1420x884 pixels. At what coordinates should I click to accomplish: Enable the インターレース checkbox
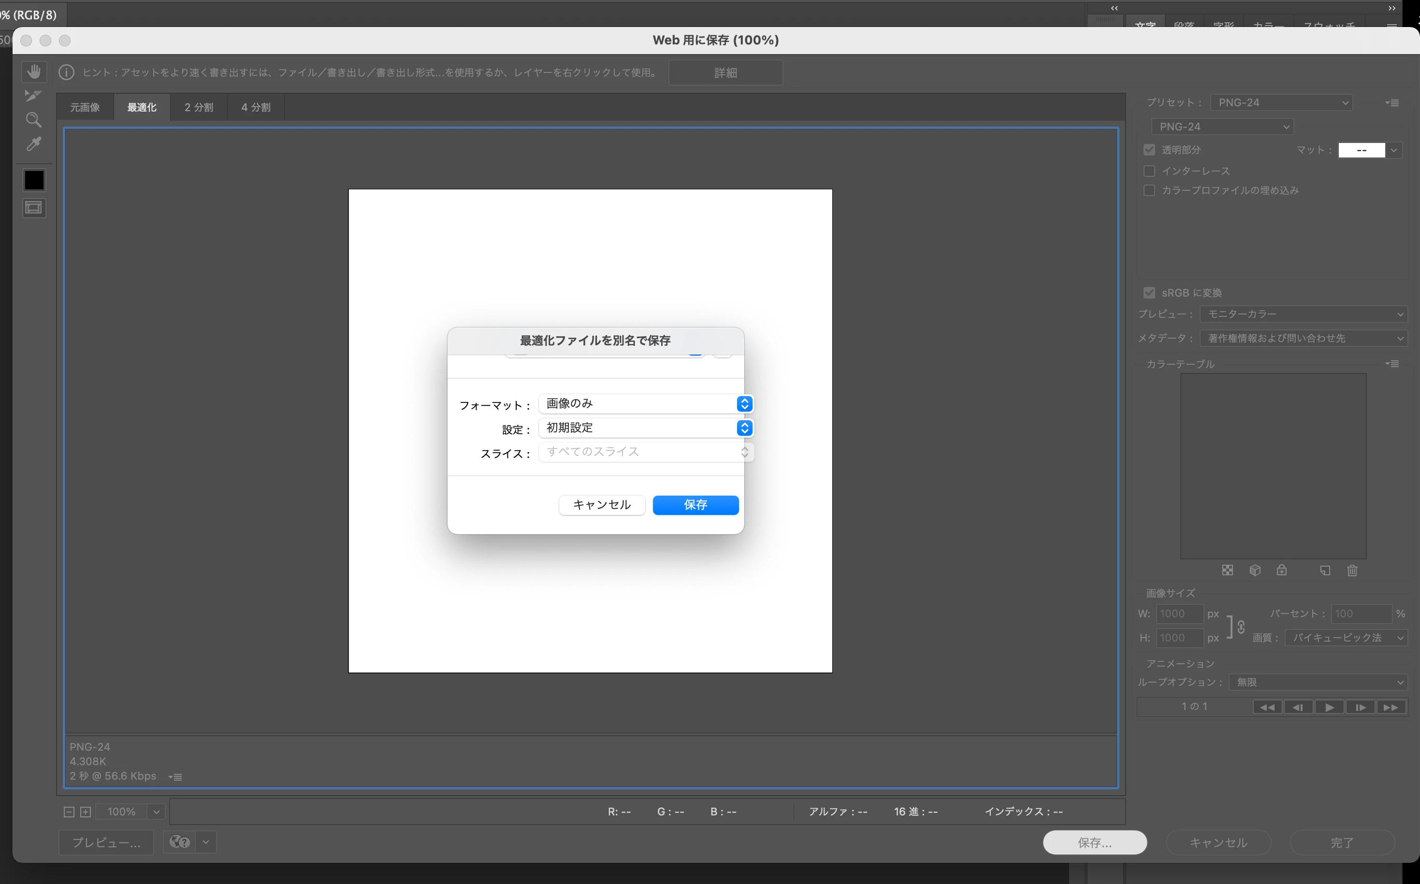pyautogui.click(x=1149, y=171)
